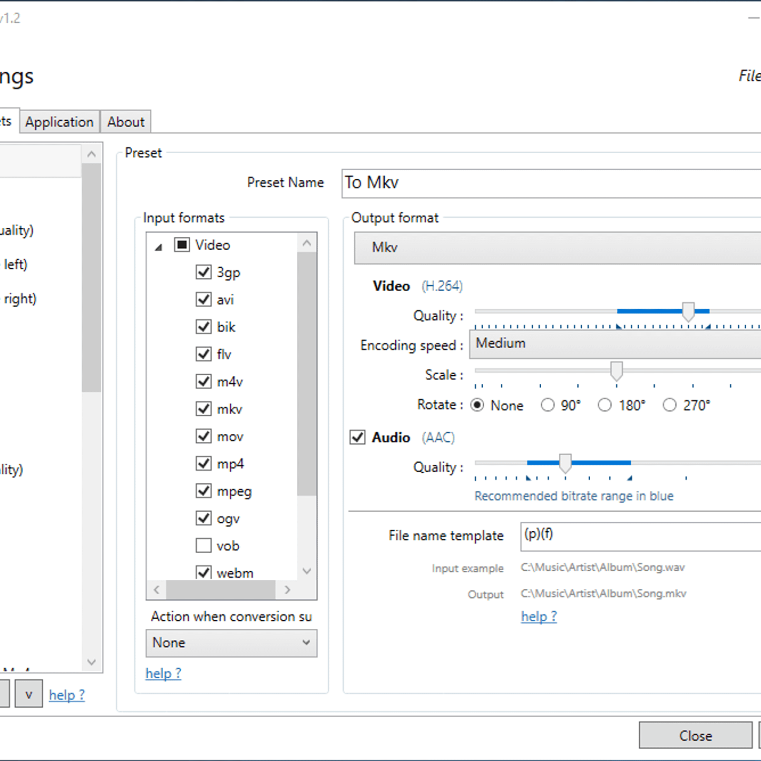Collapse the Video tree node arrow
This screenshot has width=761, height=761.
point(159,247)
